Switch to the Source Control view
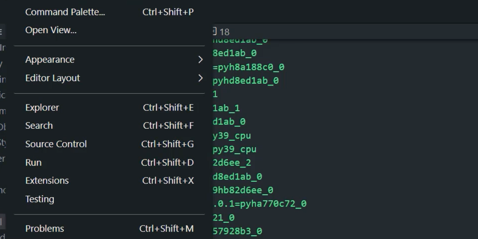The image size is (478, 239). tap(56, 144)
